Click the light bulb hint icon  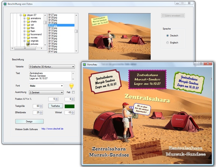(x=72, y=86)
